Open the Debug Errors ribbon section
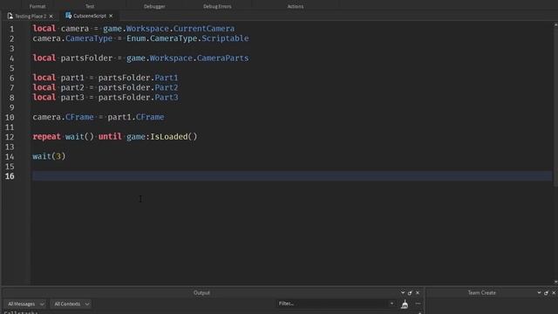Viewport: 558px width, 314px height. (217, 6)
